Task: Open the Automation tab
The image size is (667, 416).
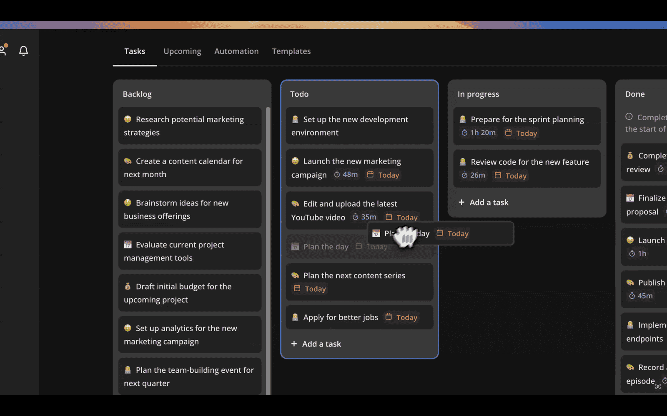Action: (x=236, y=51)
